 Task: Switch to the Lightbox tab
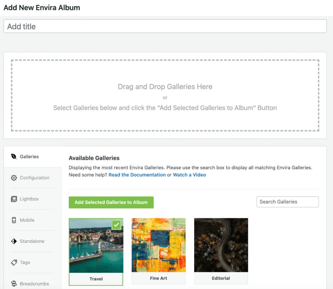point(33,199)
